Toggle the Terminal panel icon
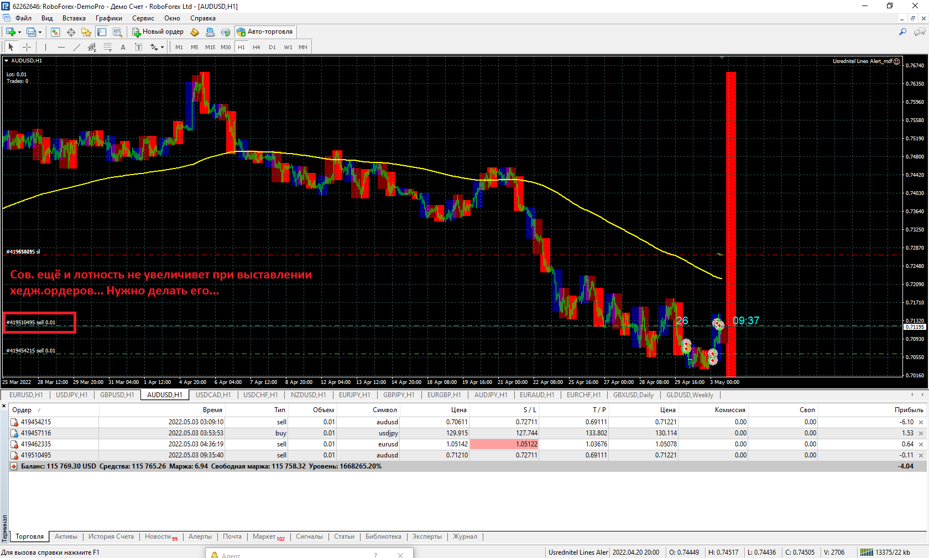 [102, 32]
